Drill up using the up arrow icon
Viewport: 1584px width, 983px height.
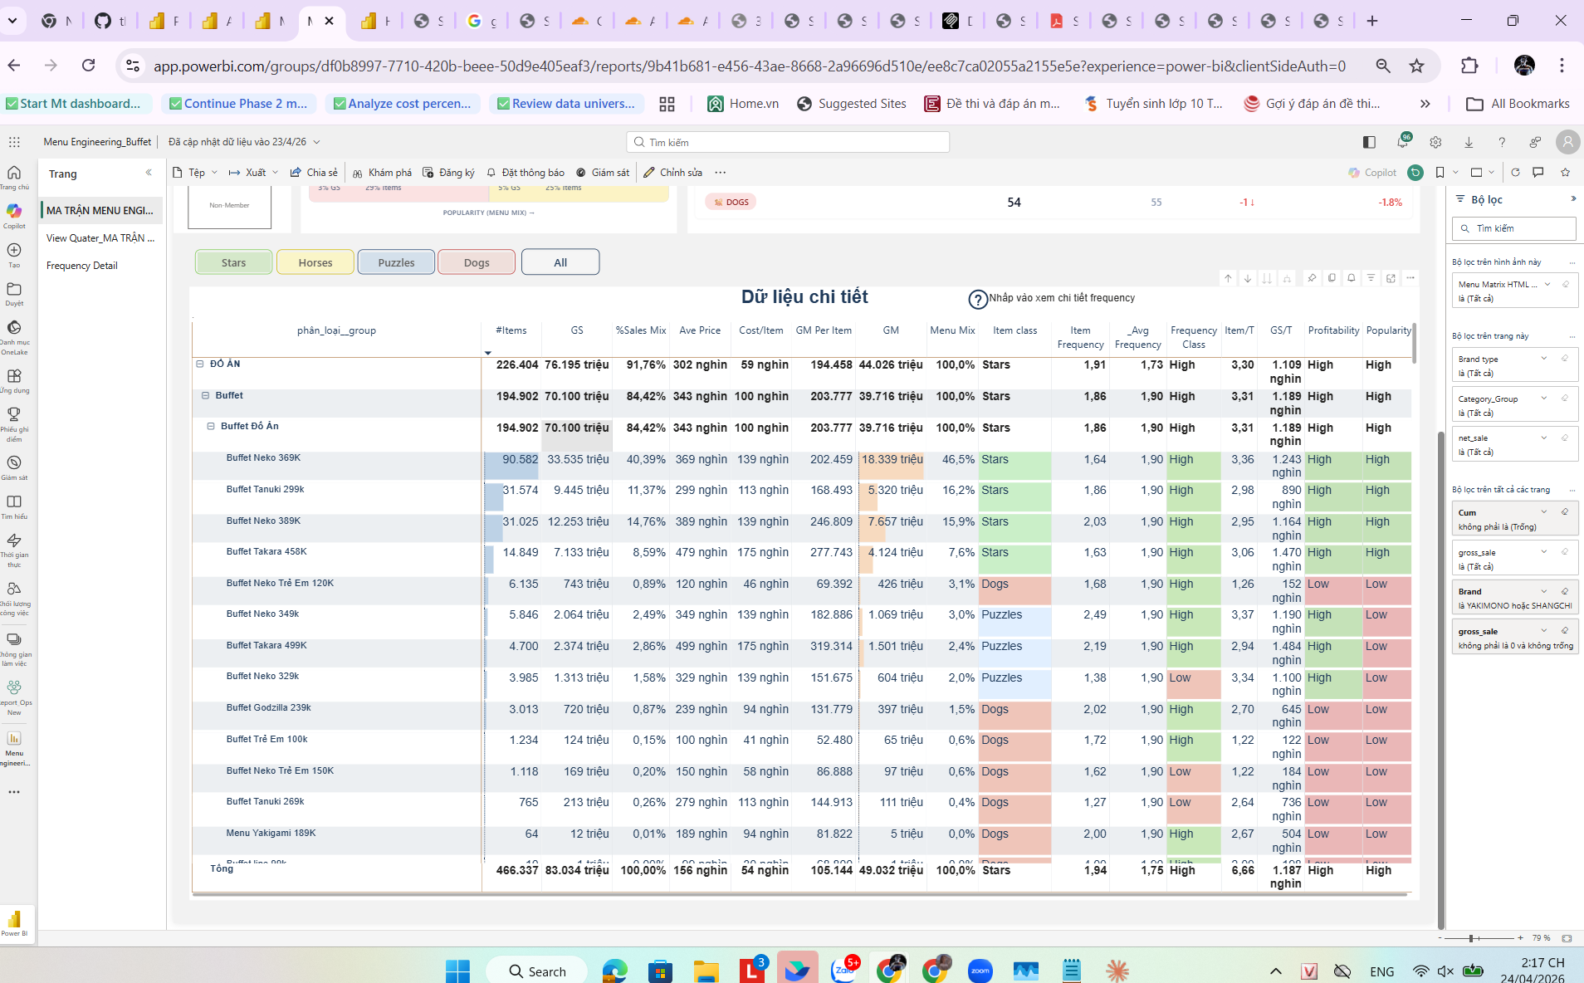click(x=1228, y=278)
